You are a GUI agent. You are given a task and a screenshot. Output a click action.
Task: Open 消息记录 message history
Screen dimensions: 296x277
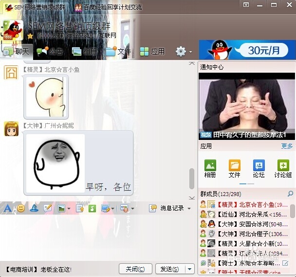[166, 208]
